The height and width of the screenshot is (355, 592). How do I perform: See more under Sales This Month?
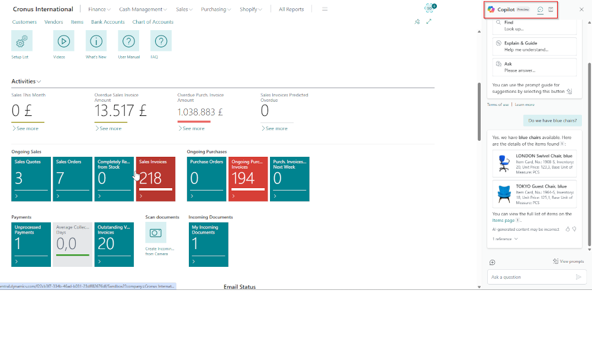(x=25, y=128)
